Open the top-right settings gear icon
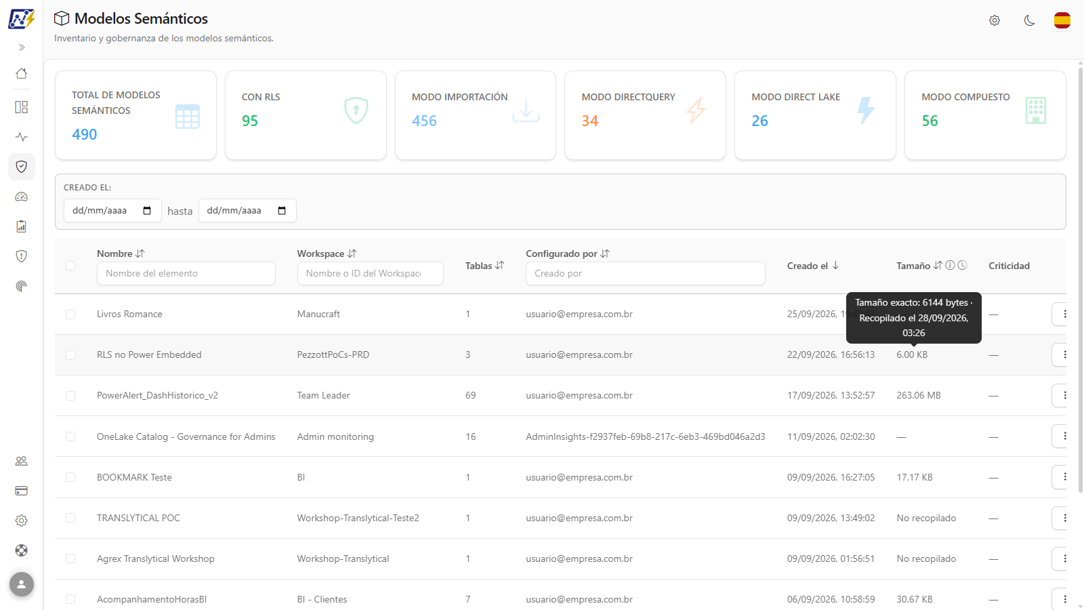This screenshot has width=1084, height=610. [995, 20]
